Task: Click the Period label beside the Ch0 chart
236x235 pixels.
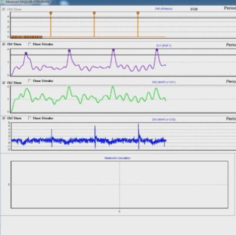Action: (x=230, y=8)
